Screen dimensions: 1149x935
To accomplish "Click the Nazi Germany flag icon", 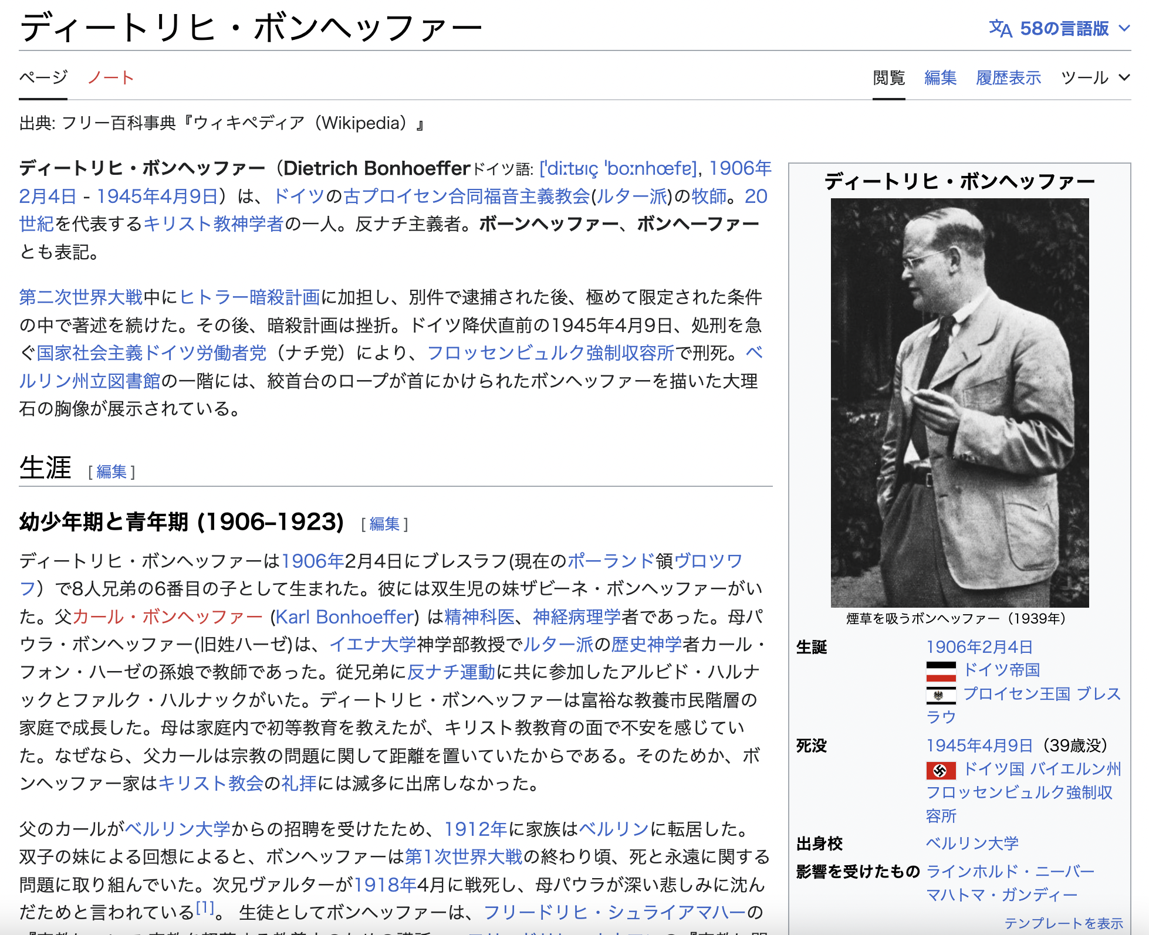I will coord(941,770).
